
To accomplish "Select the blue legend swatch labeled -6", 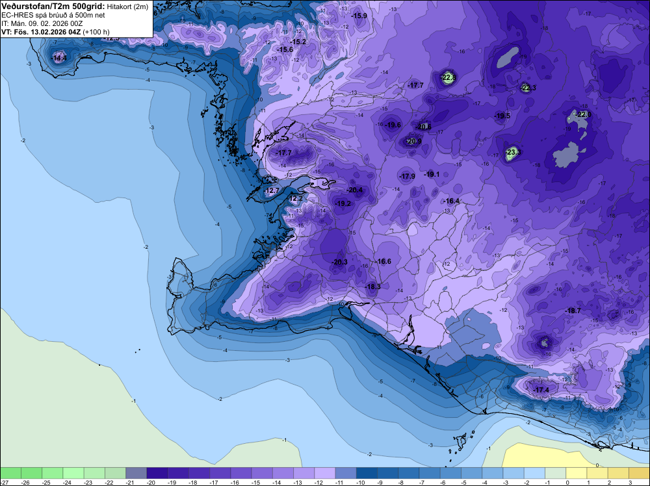I will (x=451, y=473).
